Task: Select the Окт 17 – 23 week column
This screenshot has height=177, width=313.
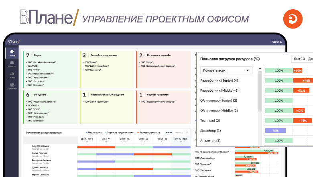Action: coord(143,140)
